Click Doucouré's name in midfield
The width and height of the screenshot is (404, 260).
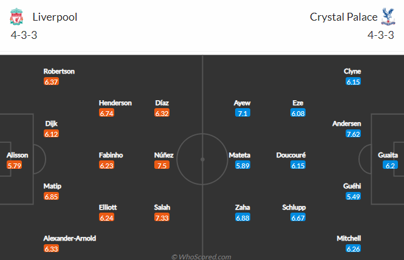point(291,155)
